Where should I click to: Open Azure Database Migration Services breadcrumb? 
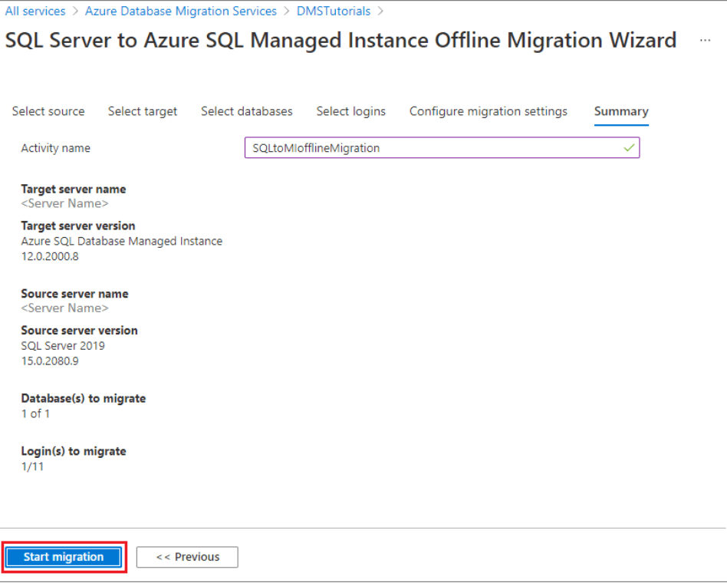181,12
